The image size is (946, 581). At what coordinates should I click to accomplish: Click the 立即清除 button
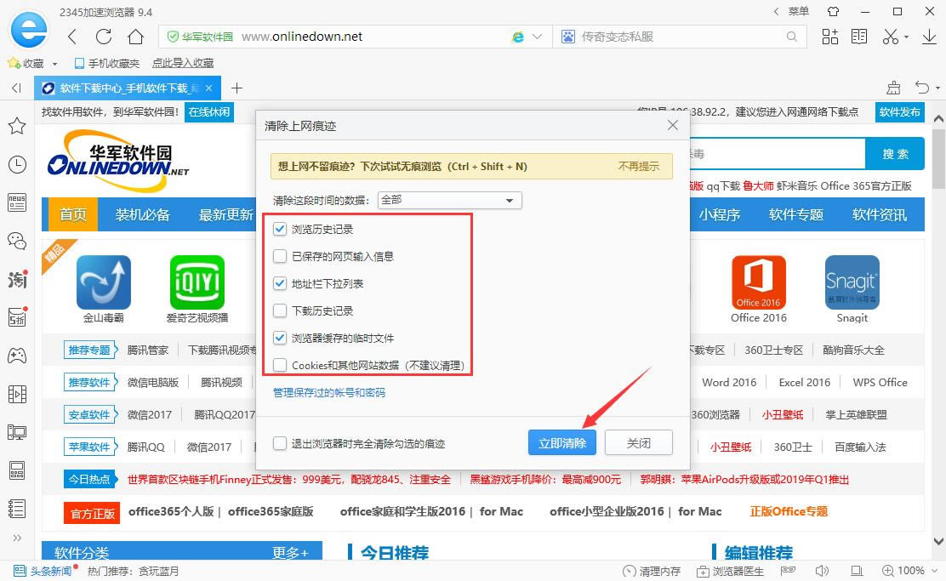coord(562,443)
